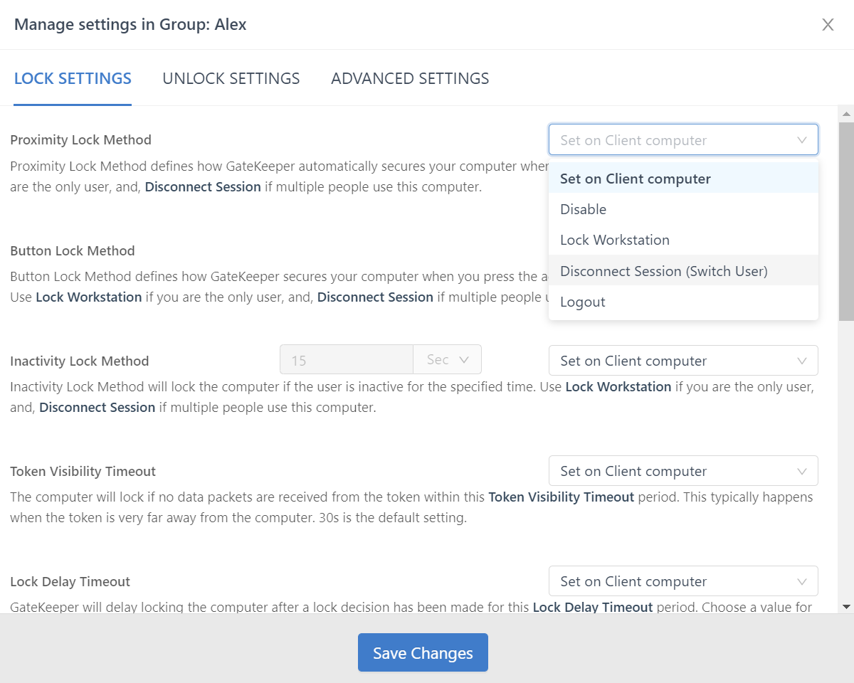Open the Sec time unit selector

447,360
